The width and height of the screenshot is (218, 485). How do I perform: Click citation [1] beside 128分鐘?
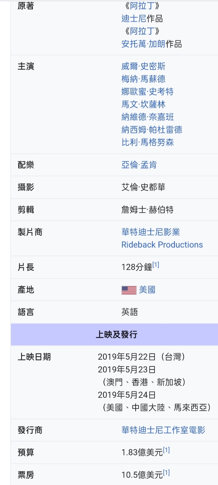[156, 265]
